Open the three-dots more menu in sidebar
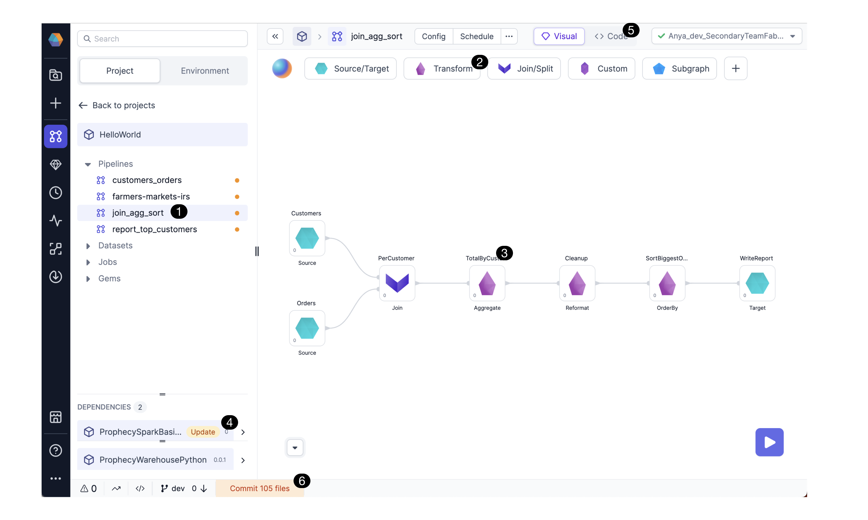The width and height of the screenshot is (868, 520). pyautogui.click(x=56, y=479)
